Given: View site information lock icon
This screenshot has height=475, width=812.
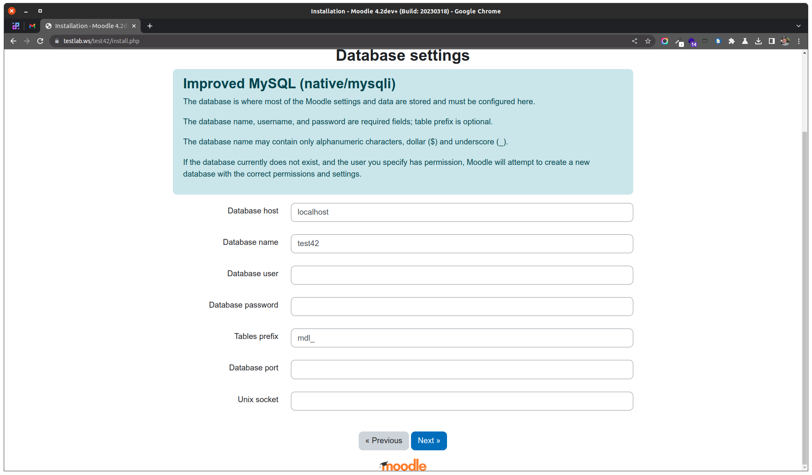Looking at the screenshot, I should pyautogui.click(x=57, y=41).
